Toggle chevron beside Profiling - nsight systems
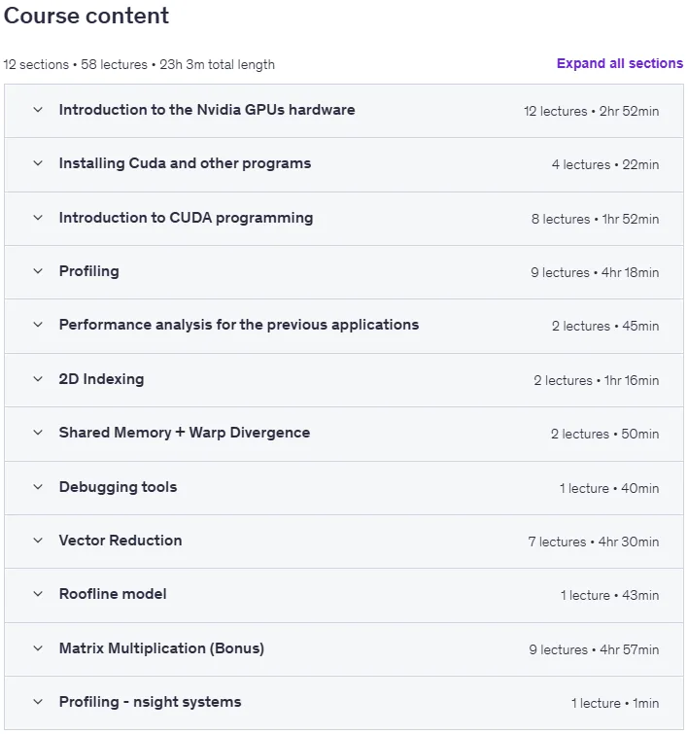The height and width of the screenshot is (734, 688). coord(38,702)
